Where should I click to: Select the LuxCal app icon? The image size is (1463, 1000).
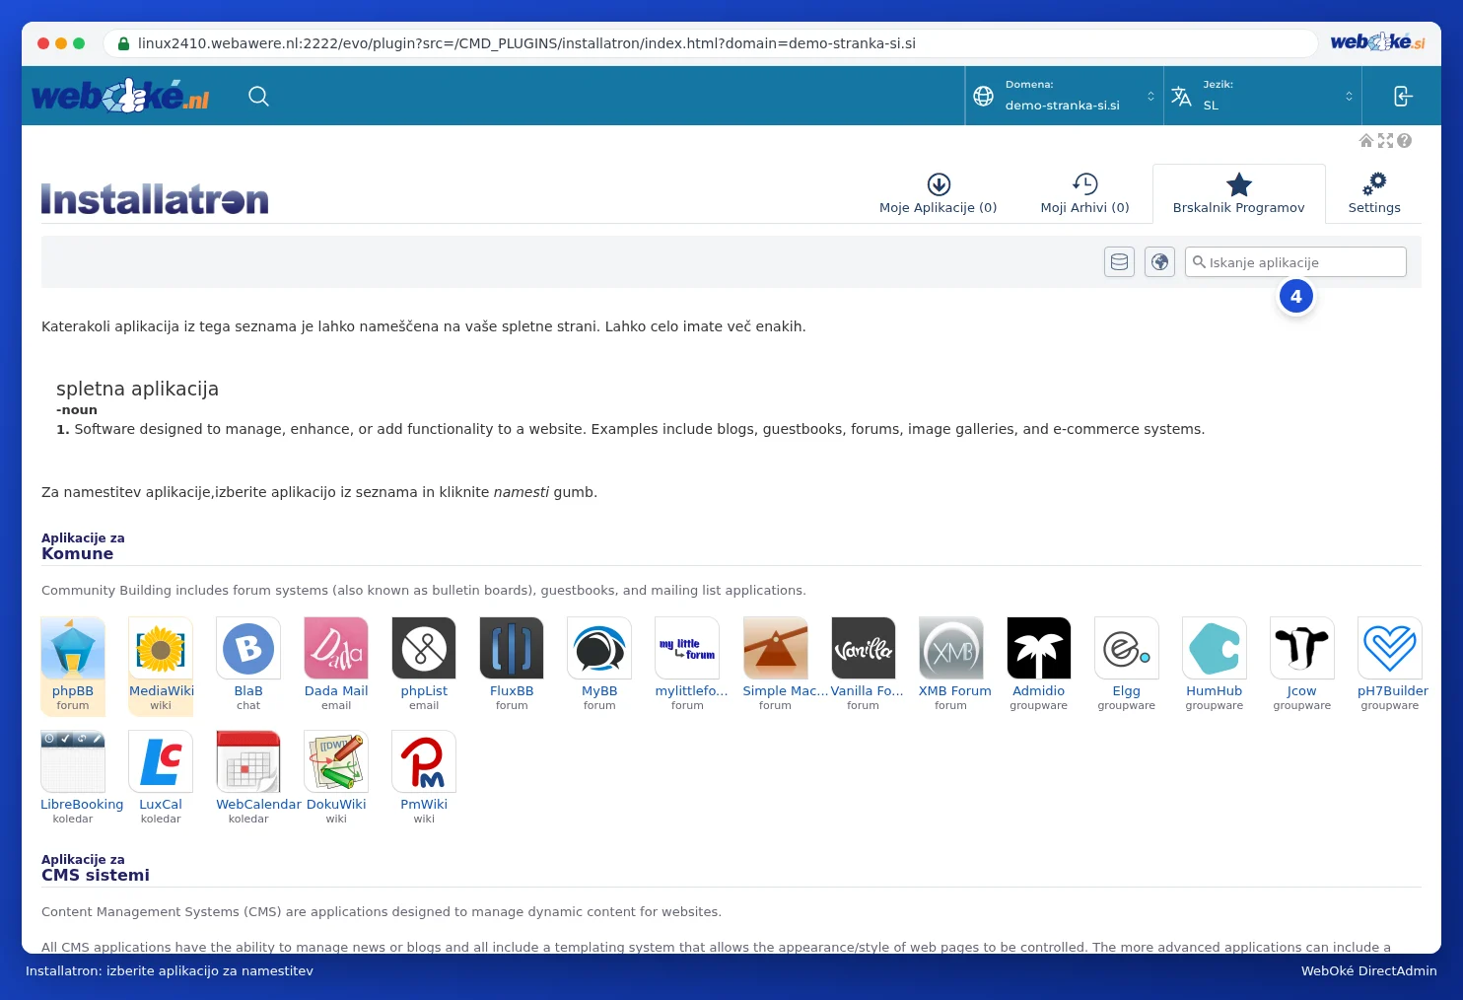161,762
